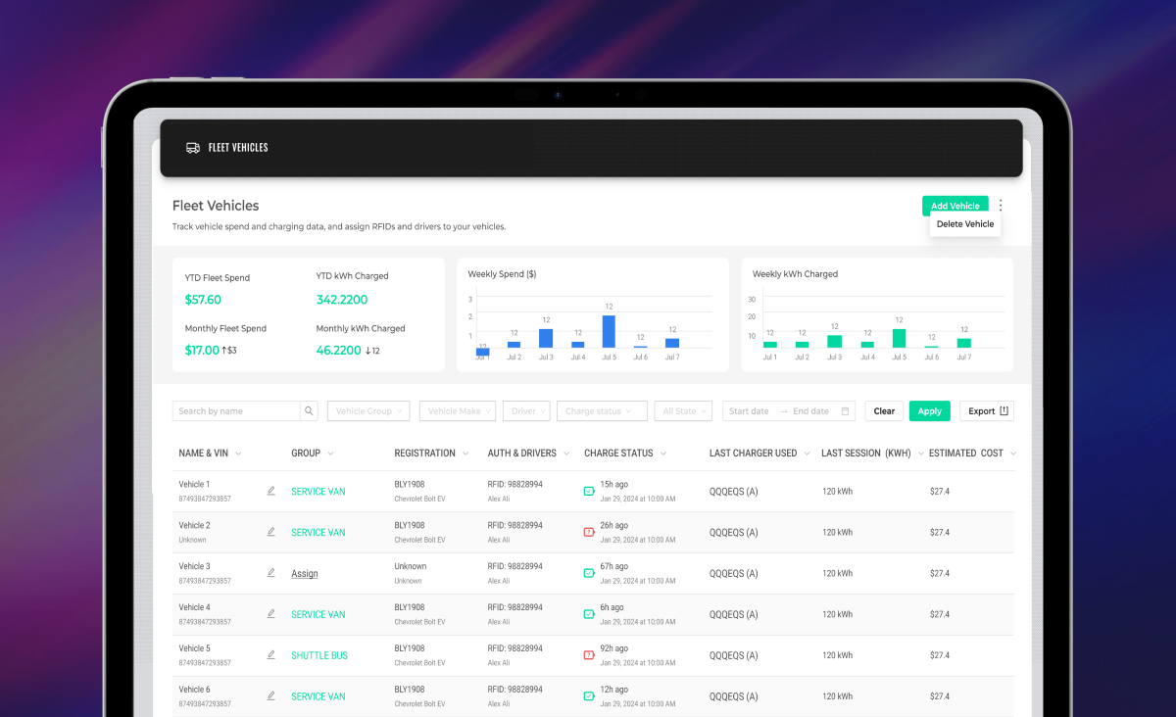Click the Export button
This screenshot has height=717, width=1176.
(987, 411)
